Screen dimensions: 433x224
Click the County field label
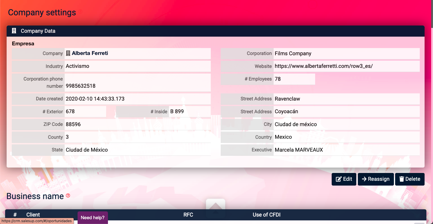[56, 137]
